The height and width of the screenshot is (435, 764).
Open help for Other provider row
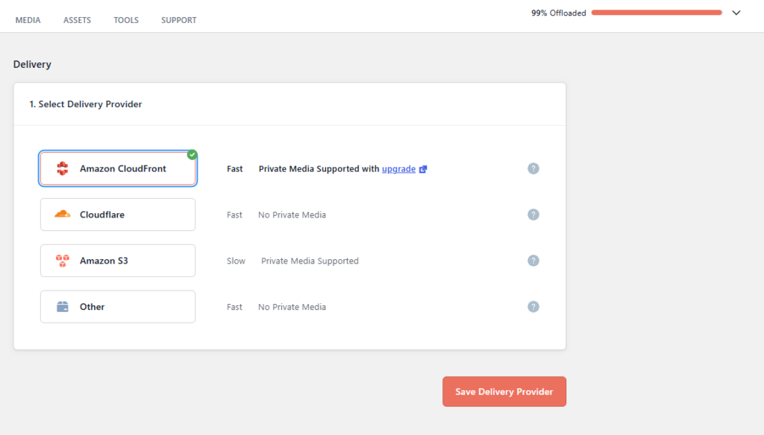[x=533, y=307]
